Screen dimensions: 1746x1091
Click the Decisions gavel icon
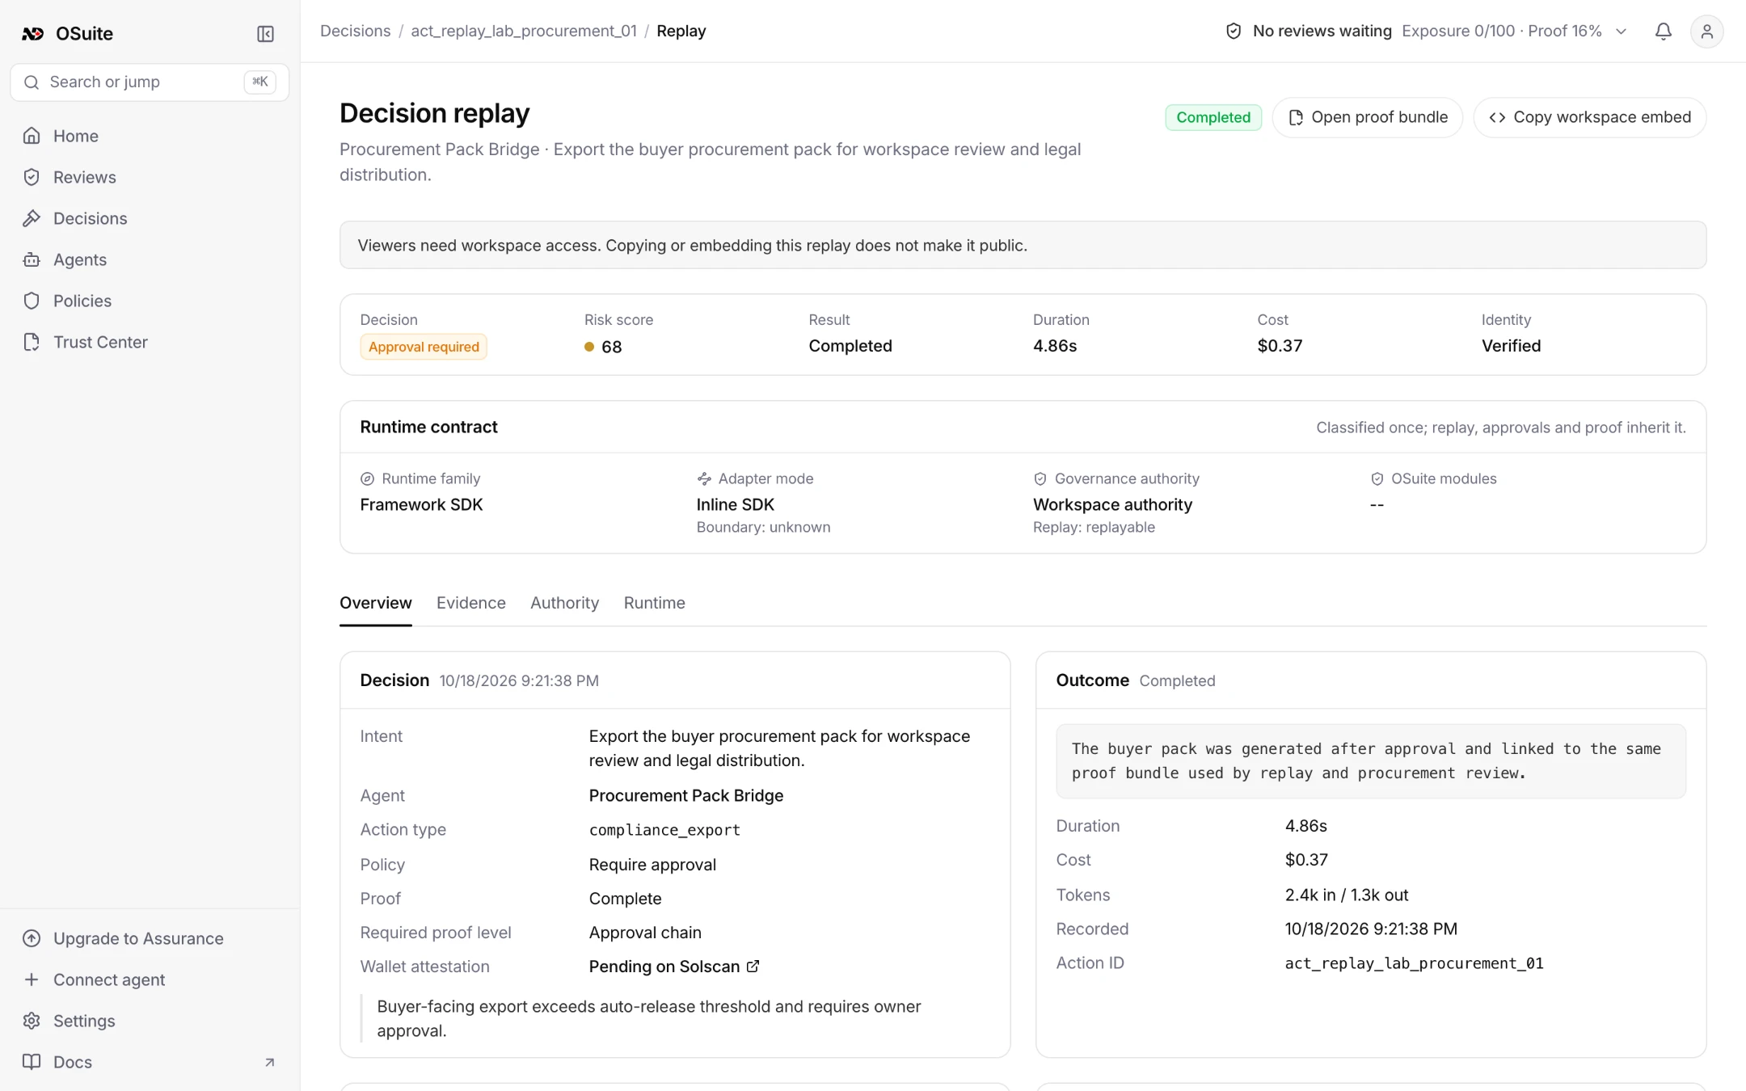pyautogui.click(x=32, y=218)
